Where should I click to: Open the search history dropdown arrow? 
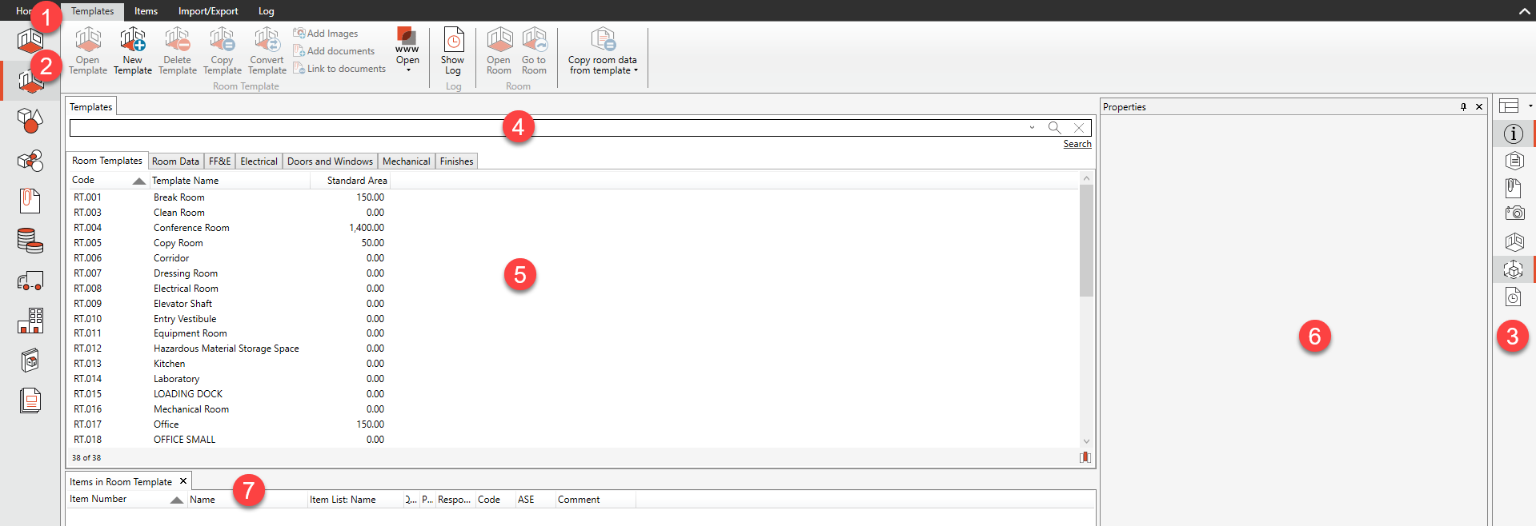[1032, 128]
